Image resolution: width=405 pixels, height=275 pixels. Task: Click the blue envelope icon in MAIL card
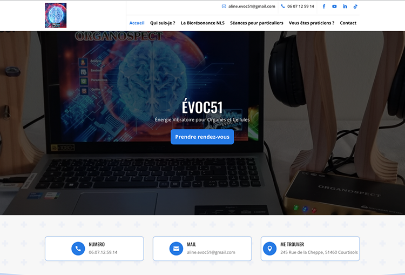tap(176, 249)
